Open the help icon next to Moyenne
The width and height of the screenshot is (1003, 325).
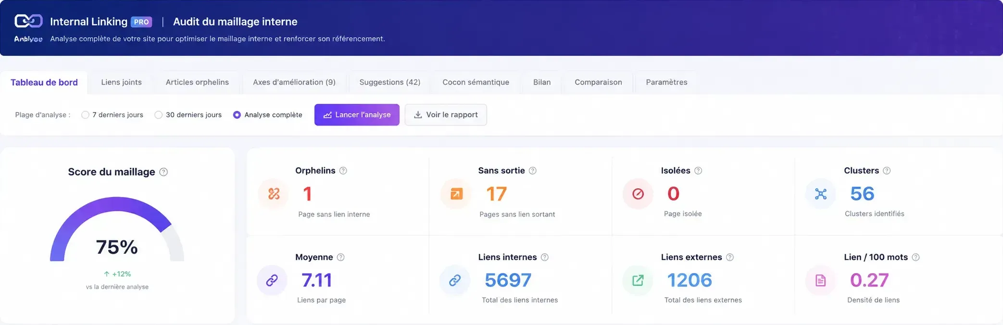pyautogui.click(x=340, y=257)
